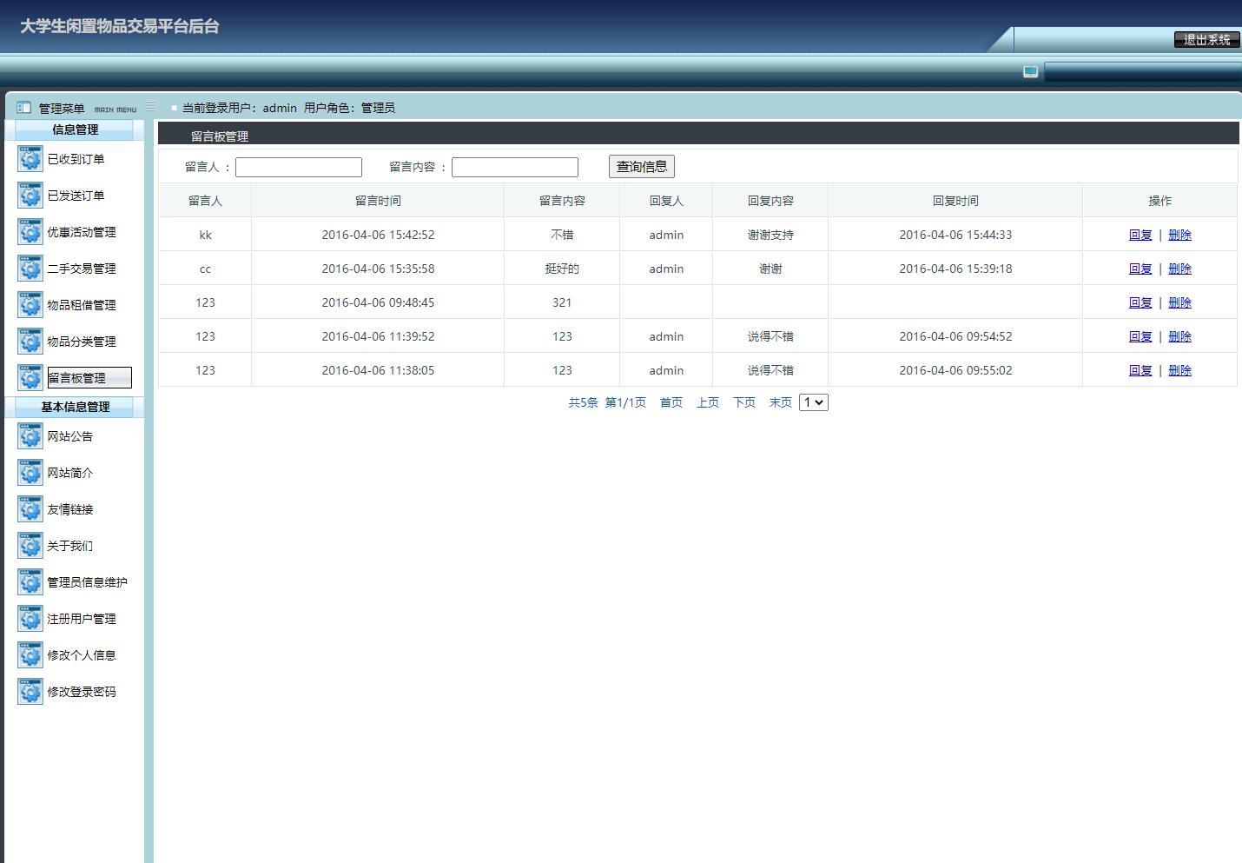Open the 留言板管理 menu item
Image resolution: width=1242 pixels, height=863 pixels.
tap(88, 377)
